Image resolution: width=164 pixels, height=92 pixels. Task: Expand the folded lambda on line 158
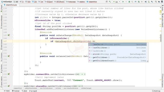click(x=13, y=74)
